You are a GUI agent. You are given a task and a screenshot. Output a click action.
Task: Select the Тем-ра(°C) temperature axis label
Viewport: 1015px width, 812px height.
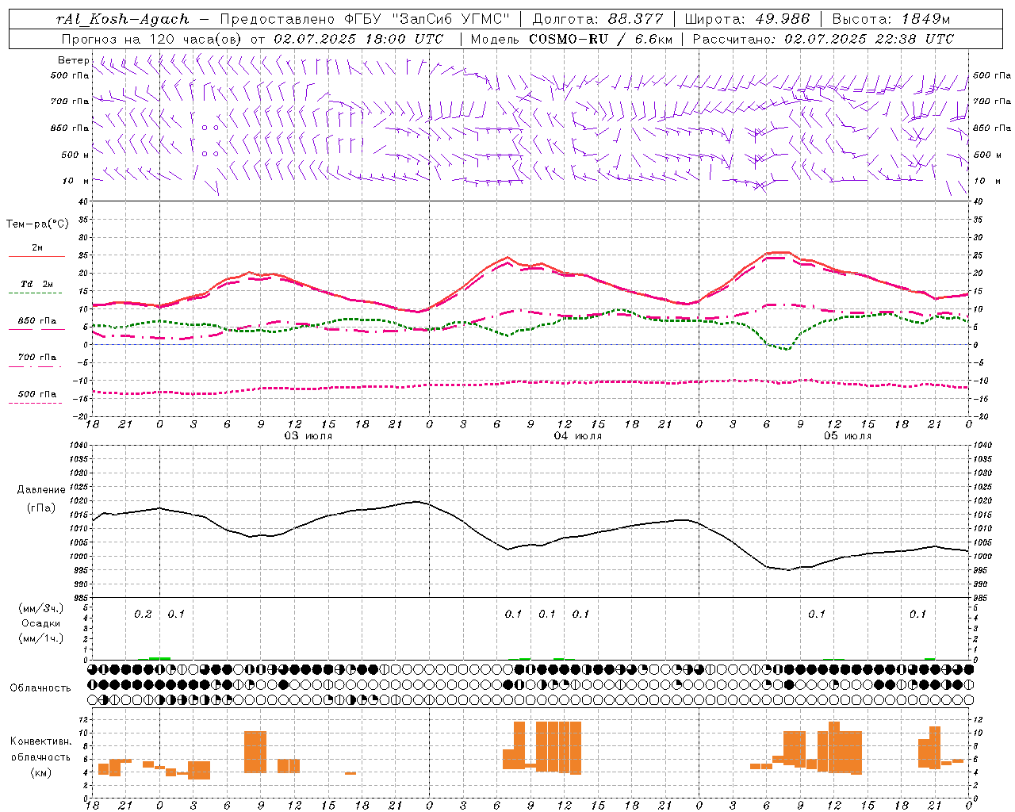pos(37,224)
